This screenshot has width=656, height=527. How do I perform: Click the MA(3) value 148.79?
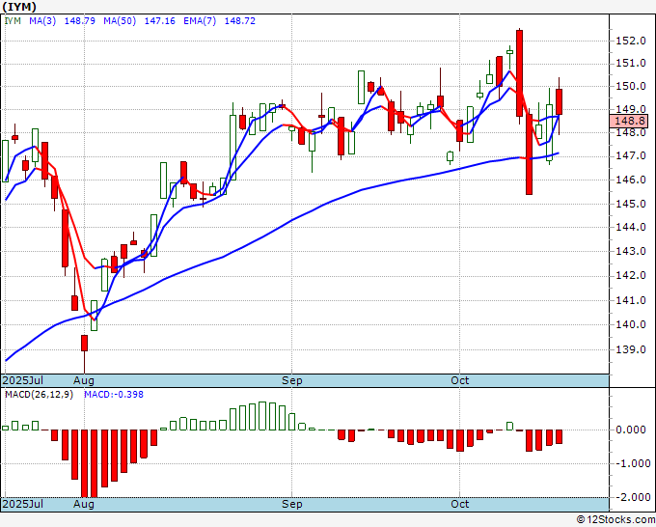79,21
